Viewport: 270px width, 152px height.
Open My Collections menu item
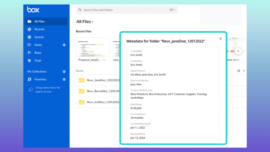[x=37, y=71]
